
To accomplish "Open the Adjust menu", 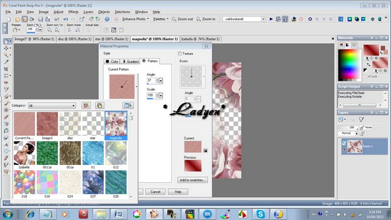I will tap(59, 12).
